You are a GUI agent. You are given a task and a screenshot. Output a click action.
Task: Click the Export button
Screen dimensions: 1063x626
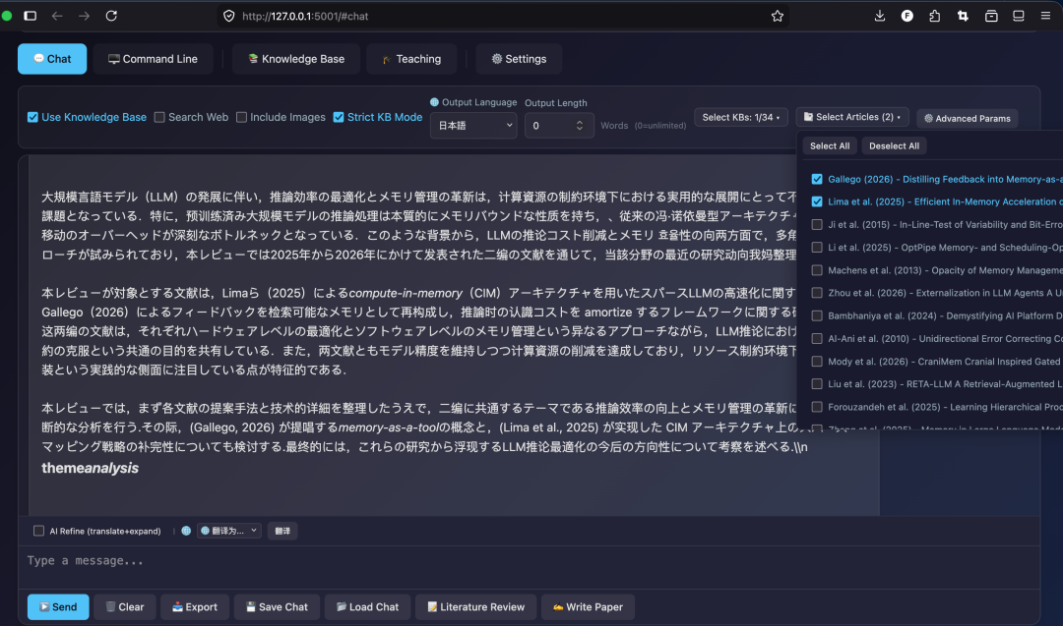[195, 607]
